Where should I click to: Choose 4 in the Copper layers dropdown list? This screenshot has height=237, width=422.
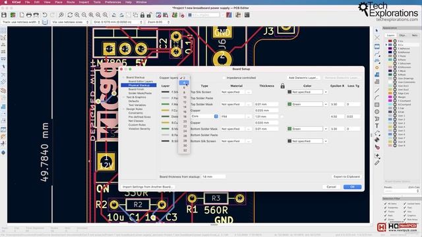click(185, 83)
